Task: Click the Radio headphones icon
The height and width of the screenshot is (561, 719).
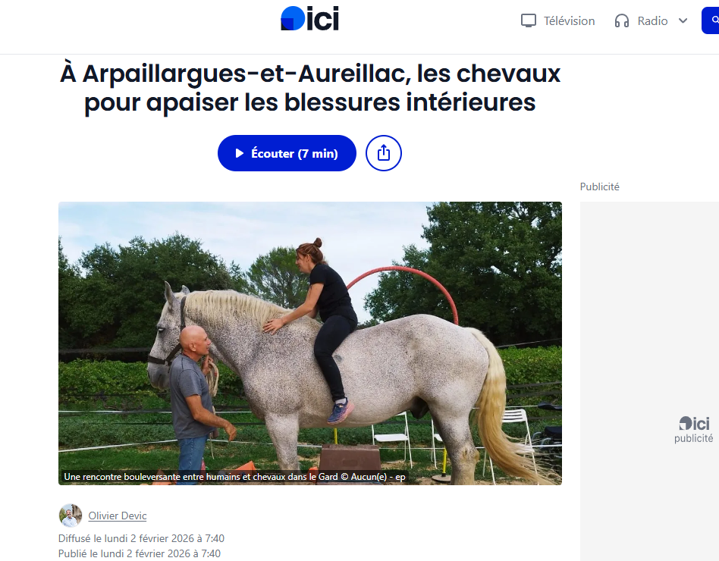Action: (x=622, y=20)
